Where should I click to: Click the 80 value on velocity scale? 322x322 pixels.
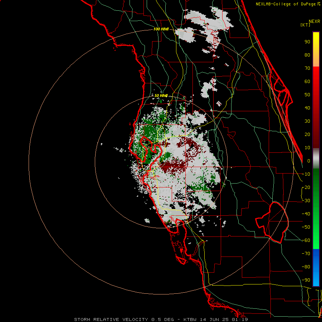(x=307, y=55)
